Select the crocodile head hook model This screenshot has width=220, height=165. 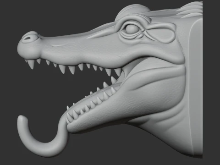tap(110, 79)
